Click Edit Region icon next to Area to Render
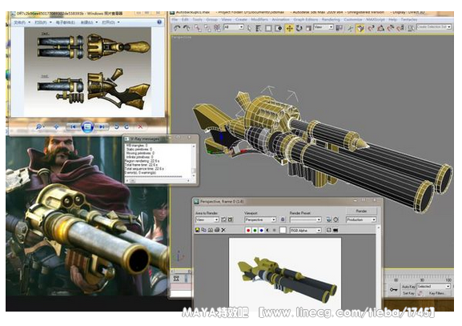 pyautogui.click(x=224, y=219)
